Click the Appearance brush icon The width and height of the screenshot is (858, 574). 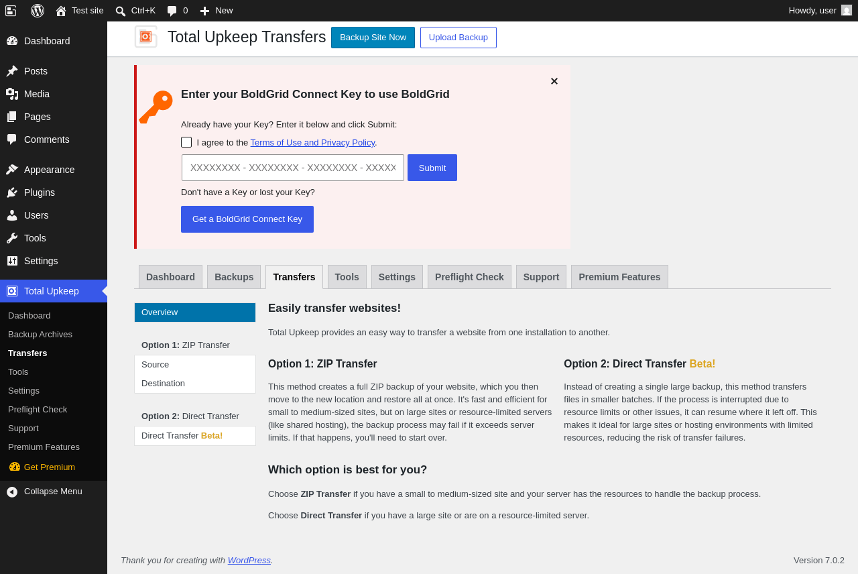[x=12, y=170]
